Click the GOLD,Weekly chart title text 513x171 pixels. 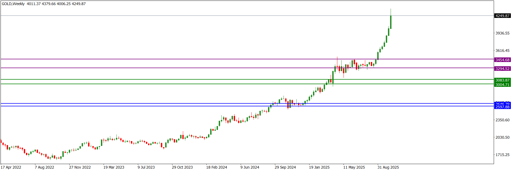pyautogui.click(x=13, y=4)
